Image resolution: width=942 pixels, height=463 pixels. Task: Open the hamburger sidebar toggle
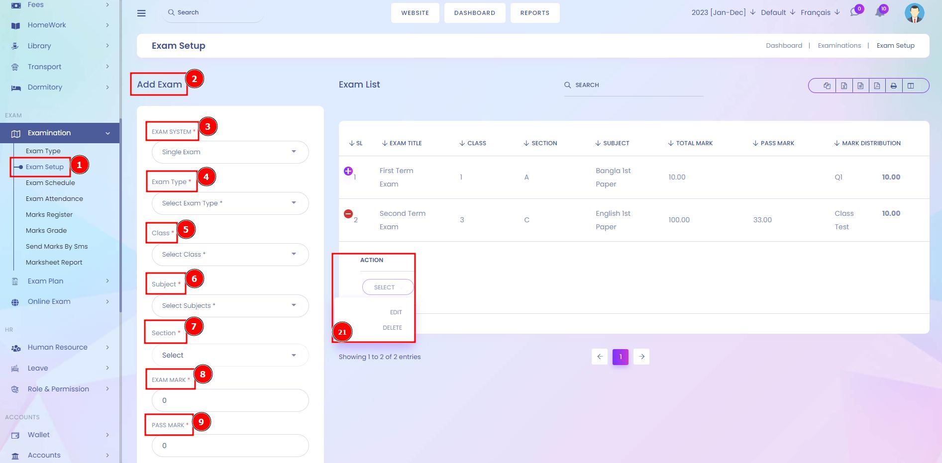point(141,13)
